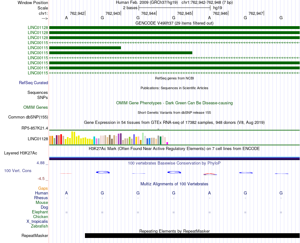300x243 pixels.
Task: Click the Gaps label in Multiz track
Action: pos(43,188)
